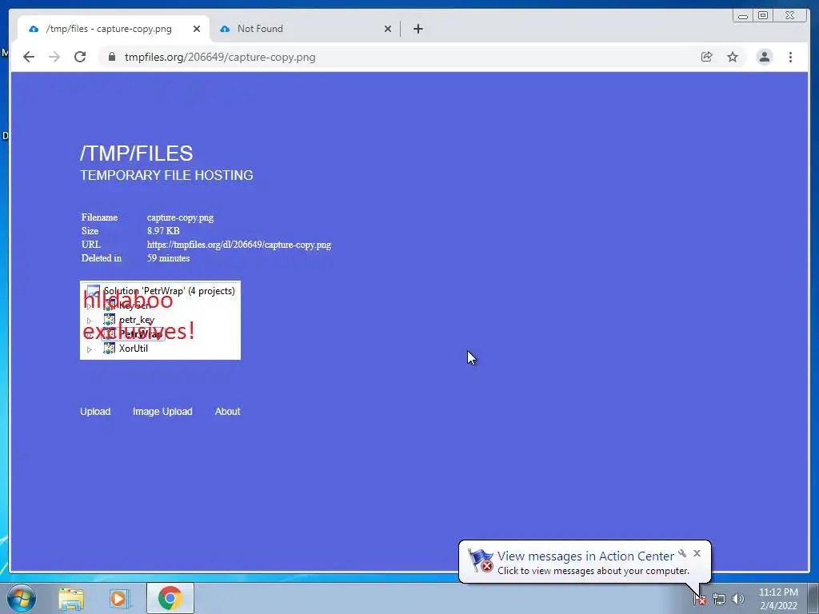Open the volume speaker tray icon

[x=737, y=600]
